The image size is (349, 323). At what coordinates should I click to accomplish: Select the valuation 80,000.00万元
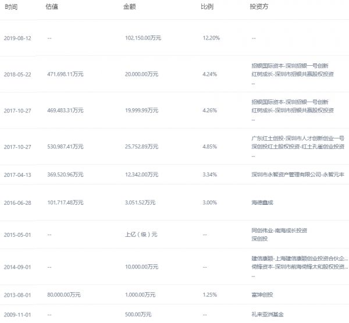pyautogui.click(x=64, y=295)
